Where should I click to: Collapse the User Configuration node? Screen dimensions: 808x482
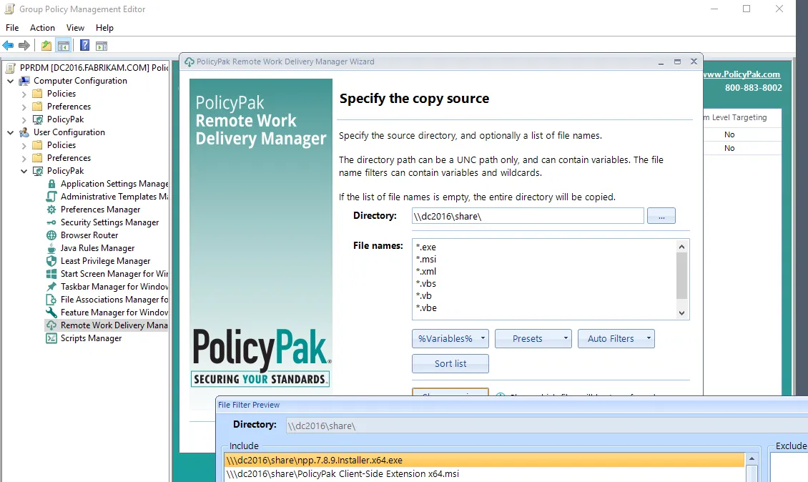pos(10,132)
